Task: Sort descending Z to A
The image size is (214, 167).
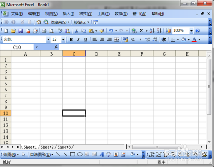Action: click(x=159, y=31)
